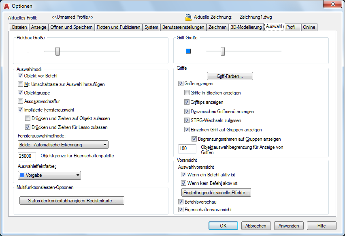Click the Objektgrenze field showing 25000
Screen dimensions: 345x236
27,156
